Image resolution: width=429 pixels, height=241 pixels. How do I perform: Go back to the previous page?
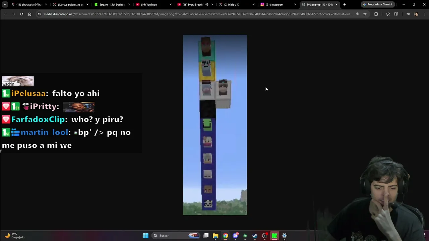pos(5,14)
